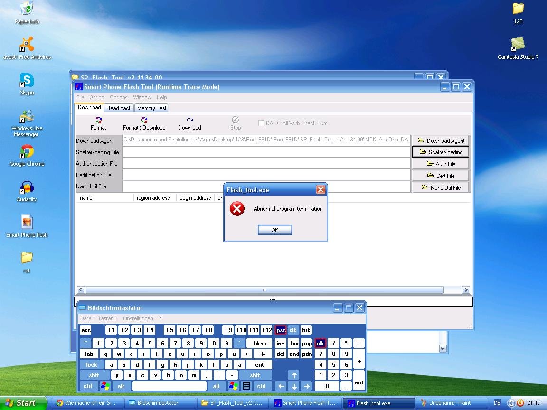Open the File menu in Flash Tool

pyautogui.click(x=80, y=97)
